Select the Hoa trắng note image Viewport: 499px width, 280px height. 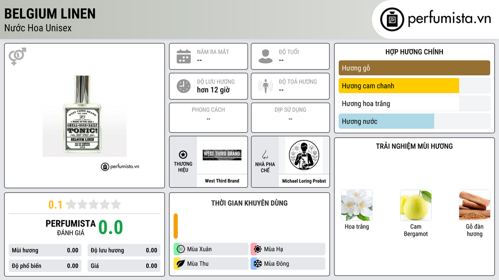357,205
